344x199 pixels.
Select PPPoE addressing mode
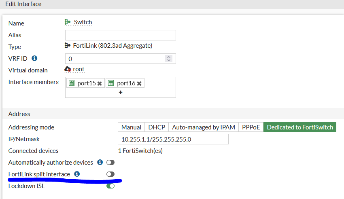tap(251, 127)
